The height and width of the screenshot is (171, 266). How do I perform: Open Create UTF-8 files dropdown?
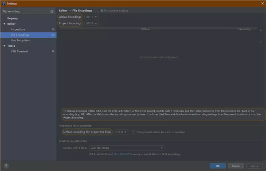126,148
